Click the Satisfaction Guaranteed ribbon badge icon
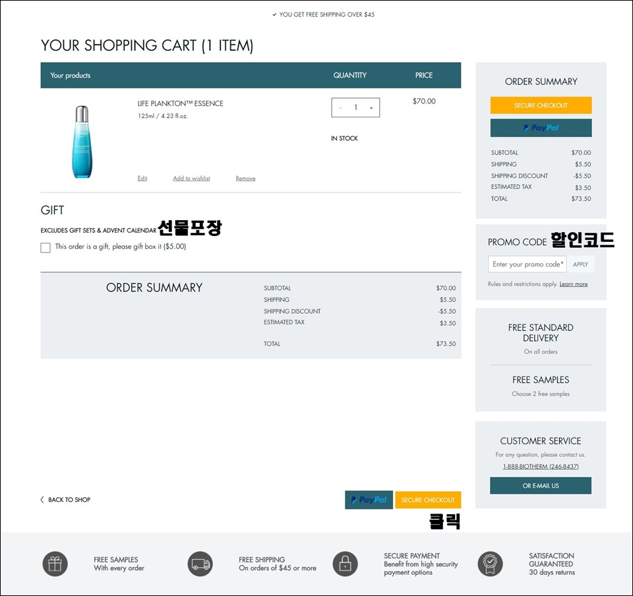633x596 pixels. point(490,564)
